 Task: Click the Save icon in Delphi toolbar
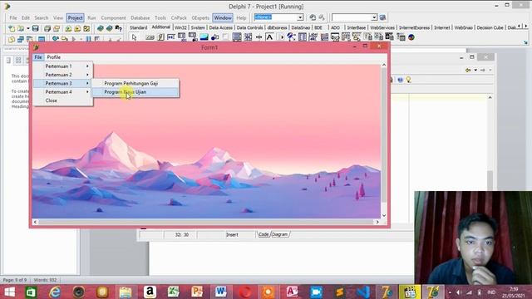35,29
